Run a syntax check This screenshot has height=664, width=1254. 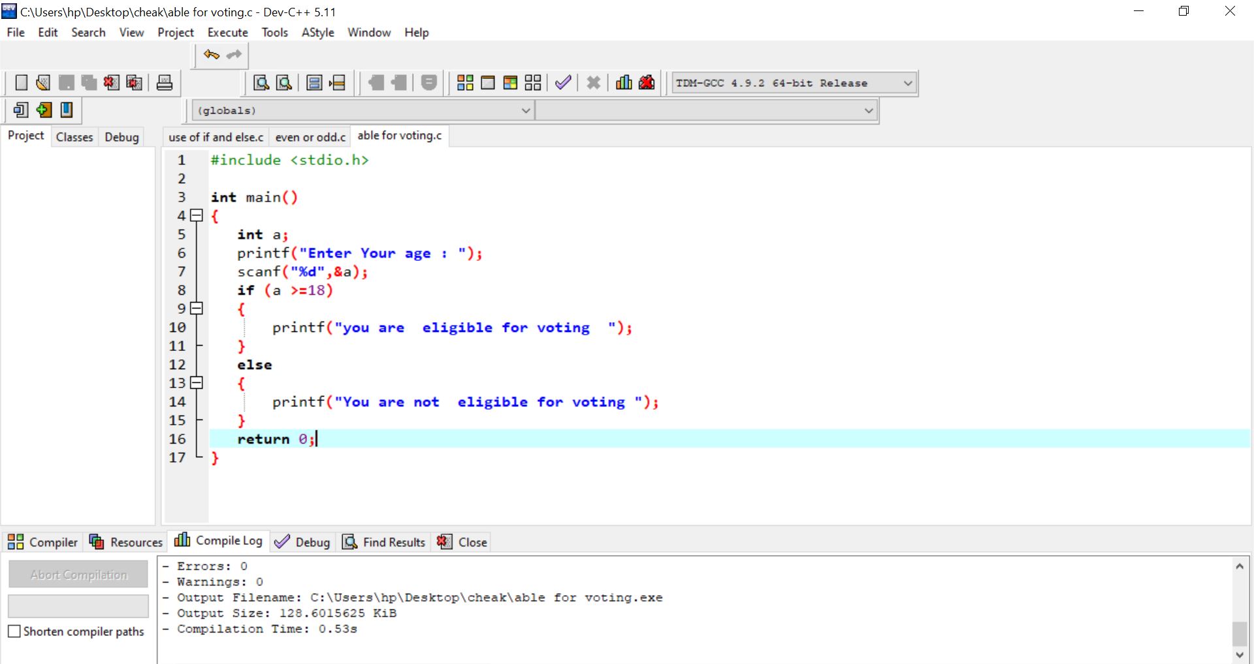[x=563, y=82]
